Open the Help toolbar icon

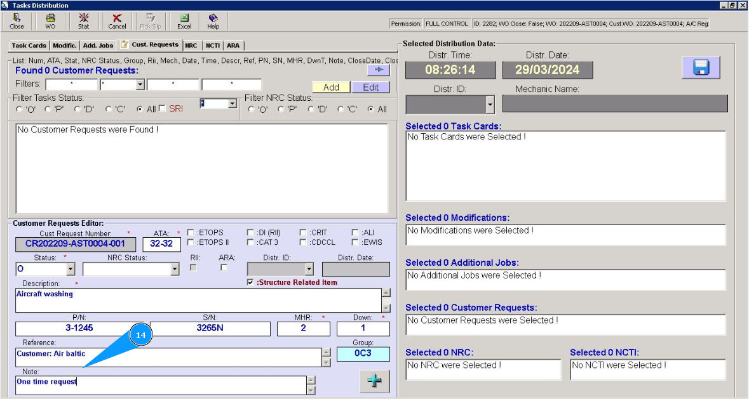pyautogui.click(x=213, y=21)
